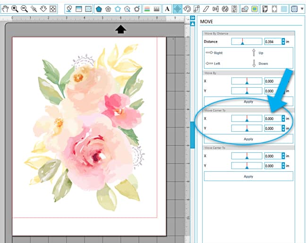The image size is (306, 243).
Task: Open the light-blue outlined pentagon panel
Action: pos(118,9)
